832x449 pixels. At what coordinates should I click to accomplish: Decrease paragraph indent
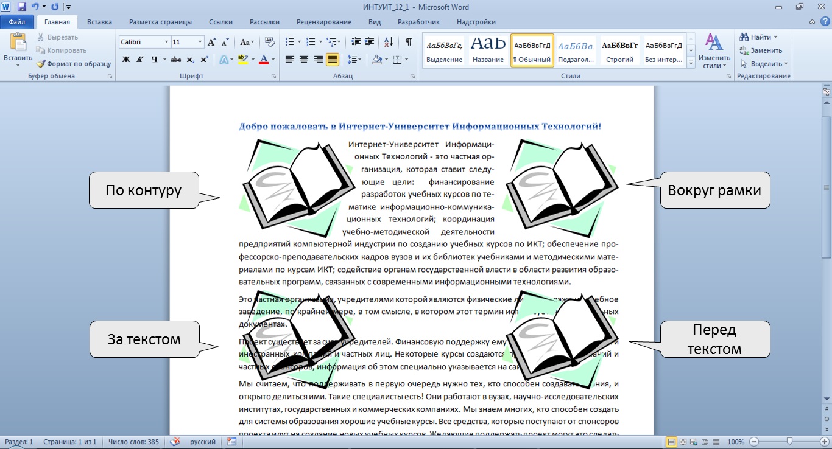356,42
